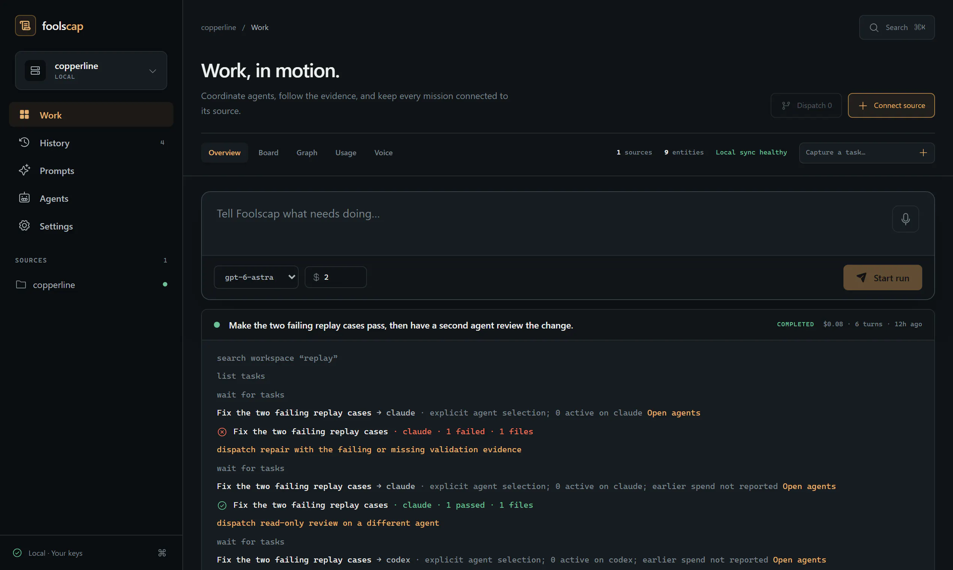953x570 pixels.
Task: Open the gpt-6-astra model dropdown
Action: point(256,277)
